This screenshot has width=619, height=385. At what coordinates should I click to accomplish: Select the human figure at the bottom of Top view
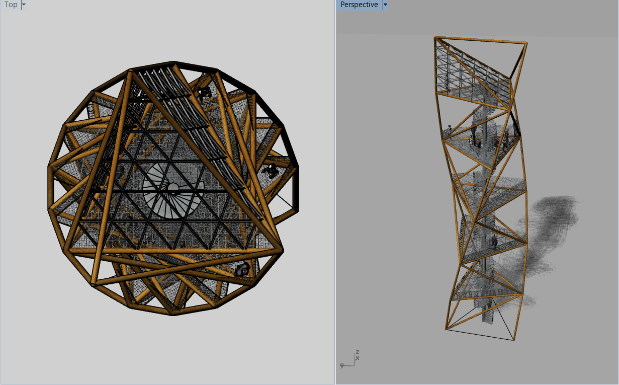point(243,270)
